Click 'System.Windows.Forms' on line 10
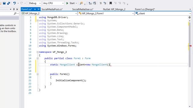 click(61, 46)
